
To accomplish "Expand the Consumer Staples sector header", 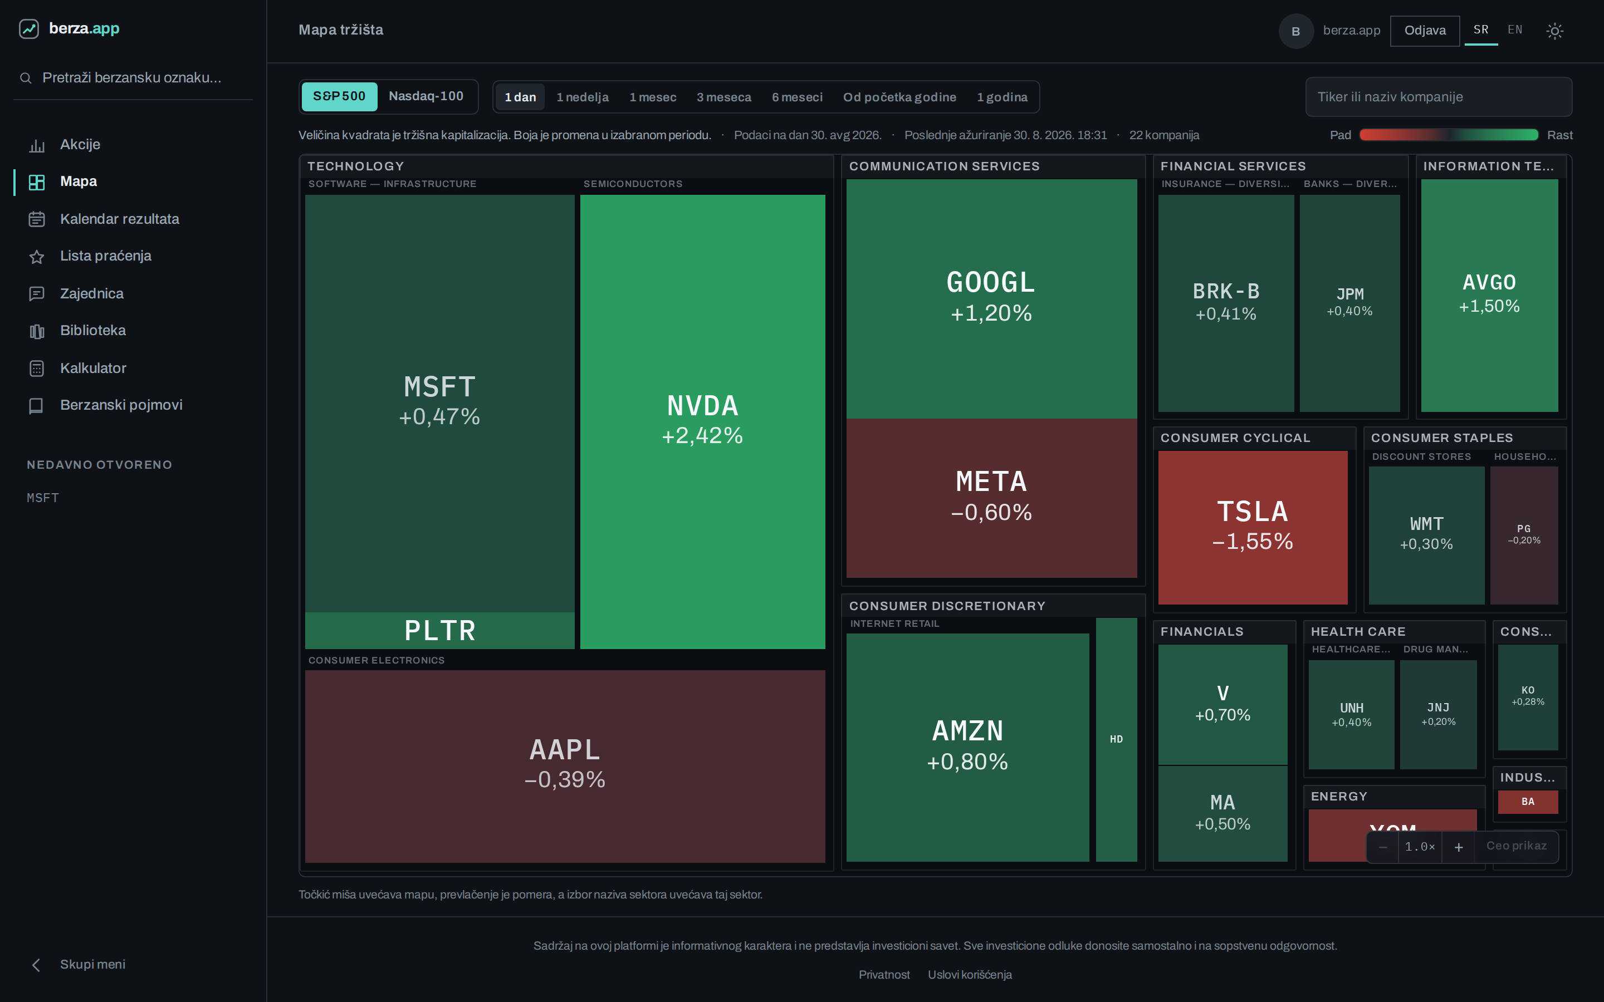I will pyautogui.click(x=1465, y=438).
